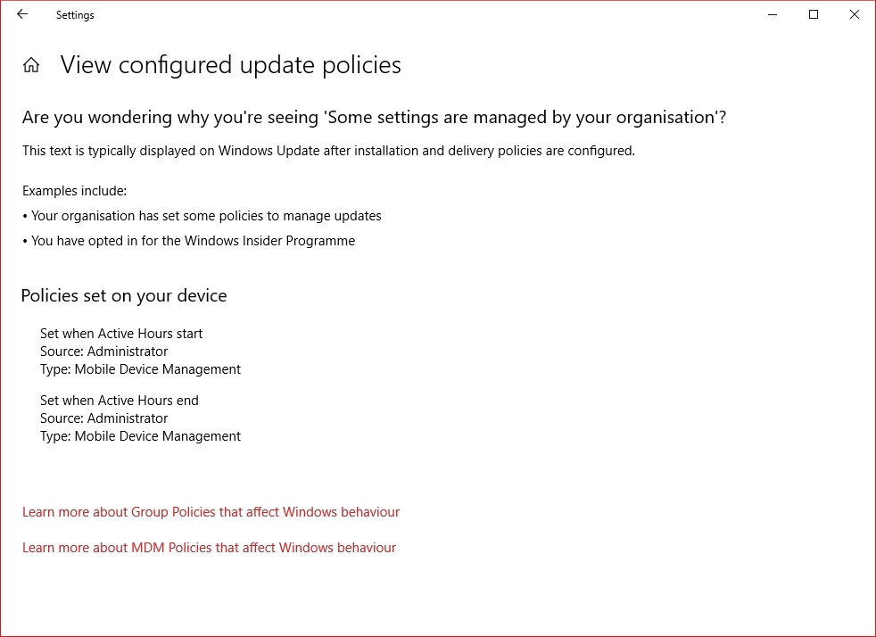
Task: Click the Windows Insider Programme bullet text
Action: (x=193, y=241)
